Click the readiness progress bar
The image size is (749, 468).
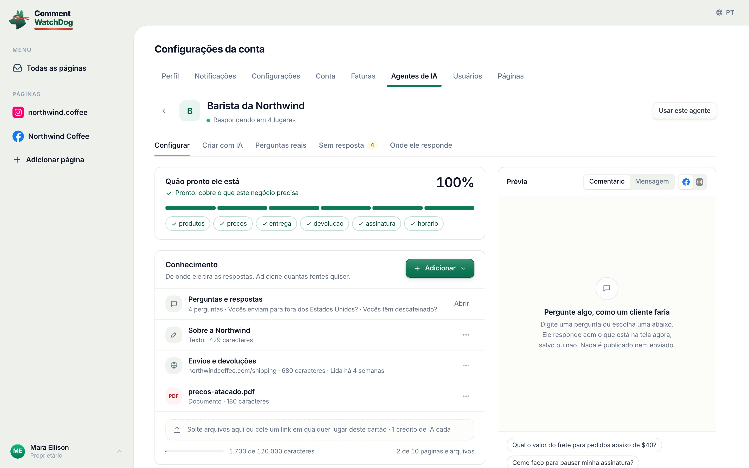320,208
